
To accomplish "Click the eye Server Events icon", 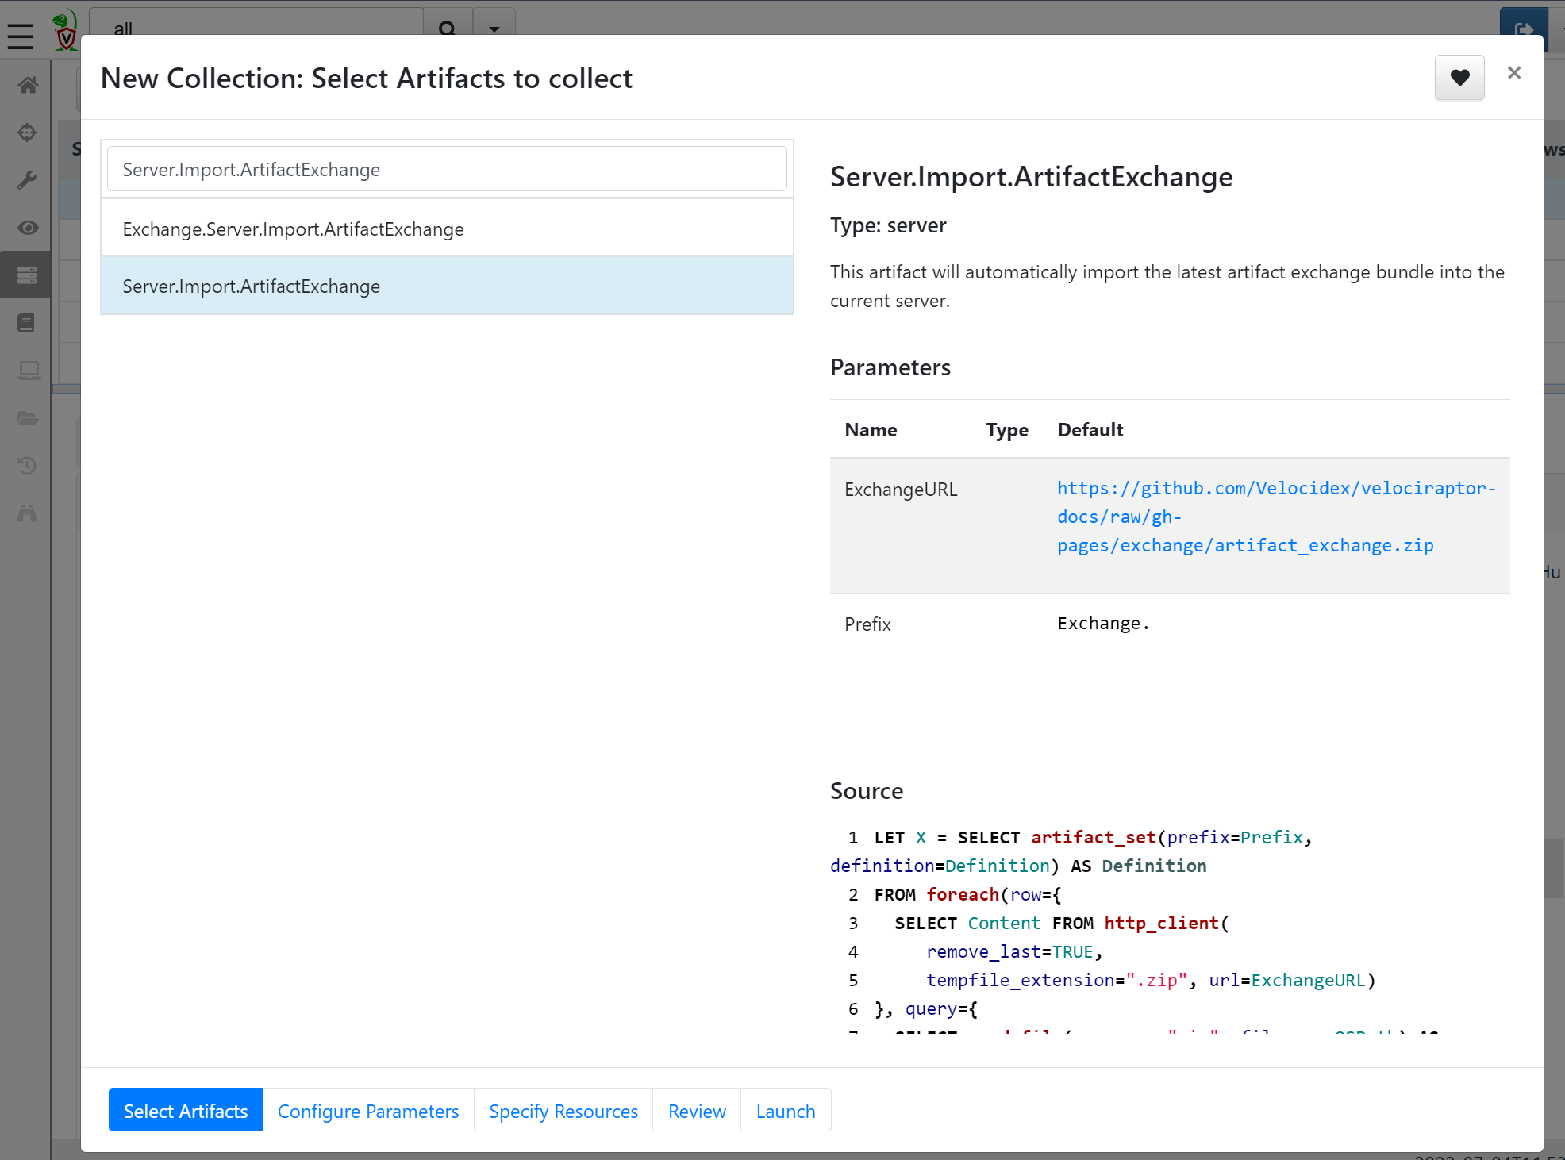I will point(28,228).
